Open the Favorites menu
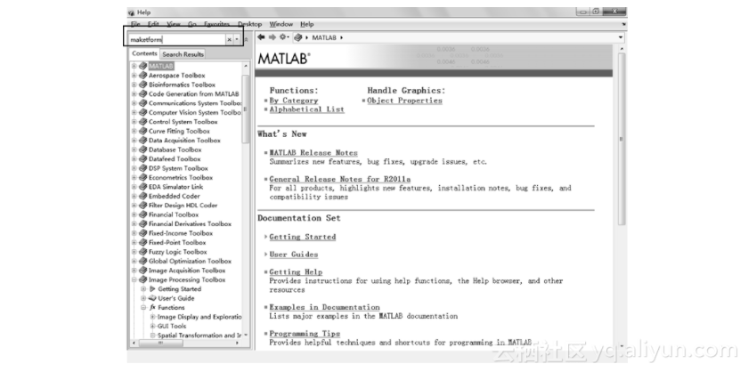 click(x=217, y=24)
